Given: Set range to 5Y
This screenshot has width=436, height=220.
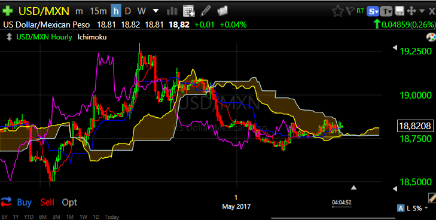Looking at the screenshot, I should tap(4, 217).
